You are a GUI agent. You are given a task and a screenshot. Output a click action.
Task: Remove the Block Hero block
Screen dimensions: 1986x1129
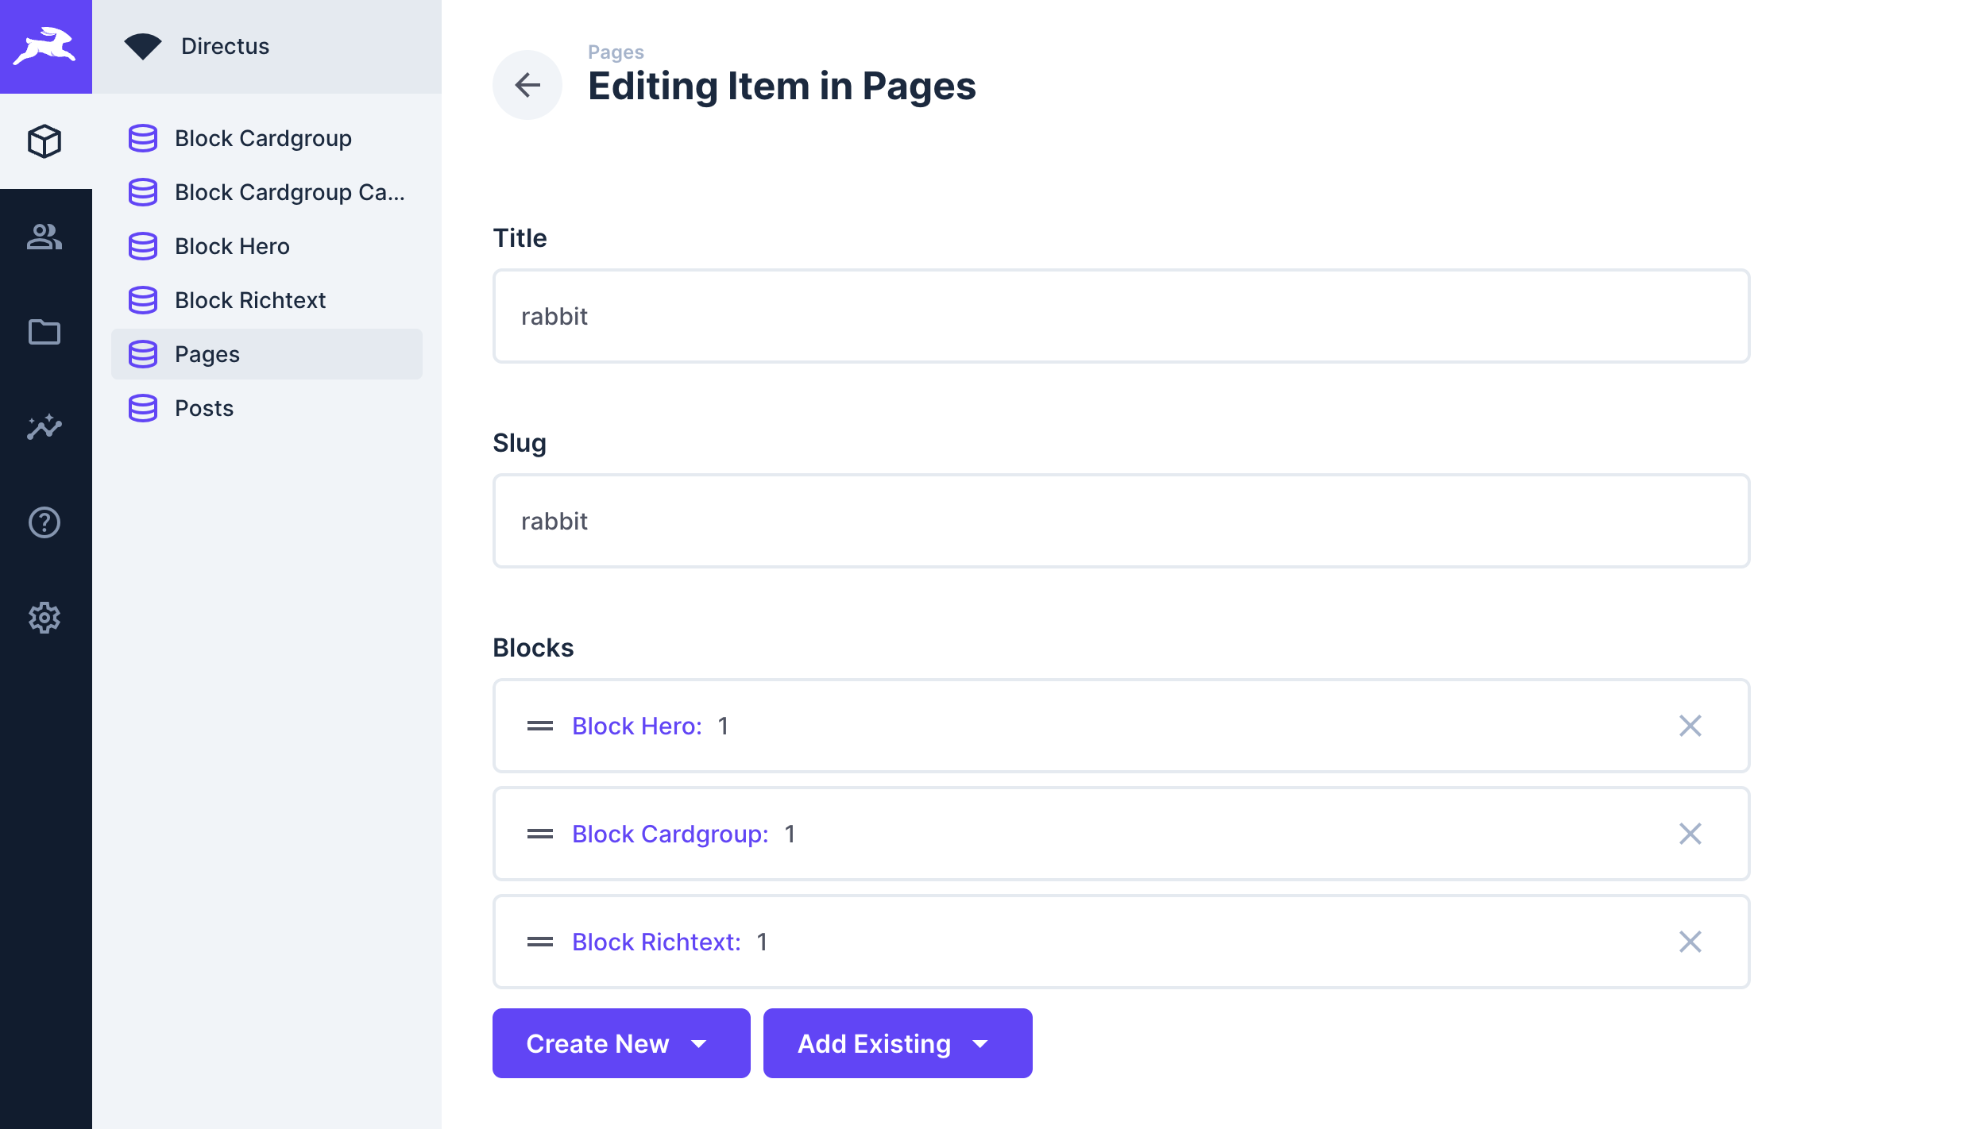(1690, 726)
